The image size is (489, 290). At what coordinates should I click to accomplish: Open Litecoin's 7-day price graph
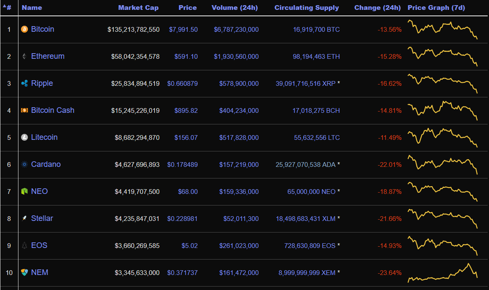tap(443, 137)
